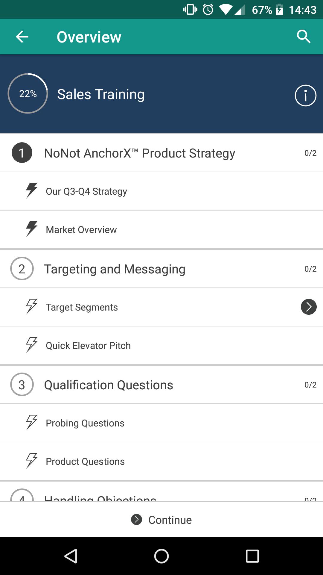Tap the lightning icon beside Product Questions
Viewport: 323px width, 575px height.
coord(32,461)
